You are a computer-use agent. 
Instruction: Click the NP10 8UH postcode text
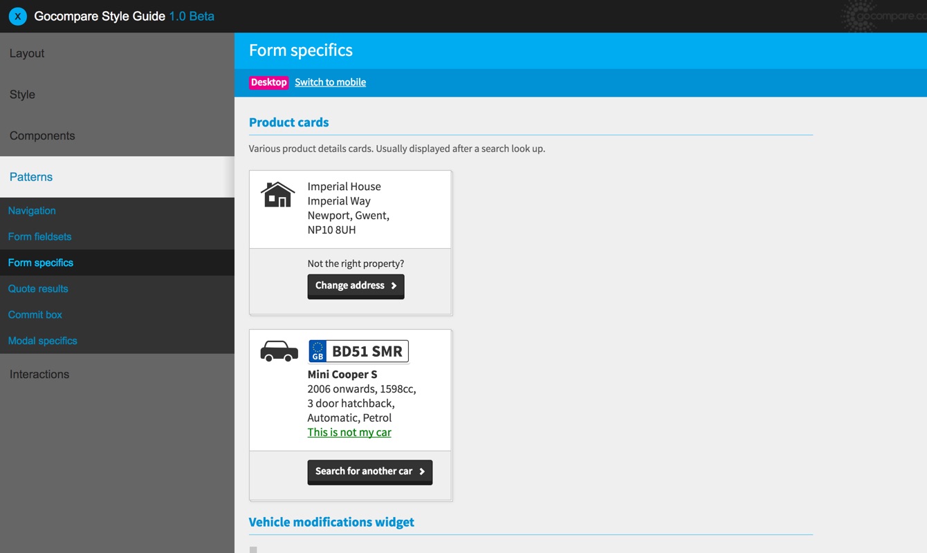(x=331, y=229)
